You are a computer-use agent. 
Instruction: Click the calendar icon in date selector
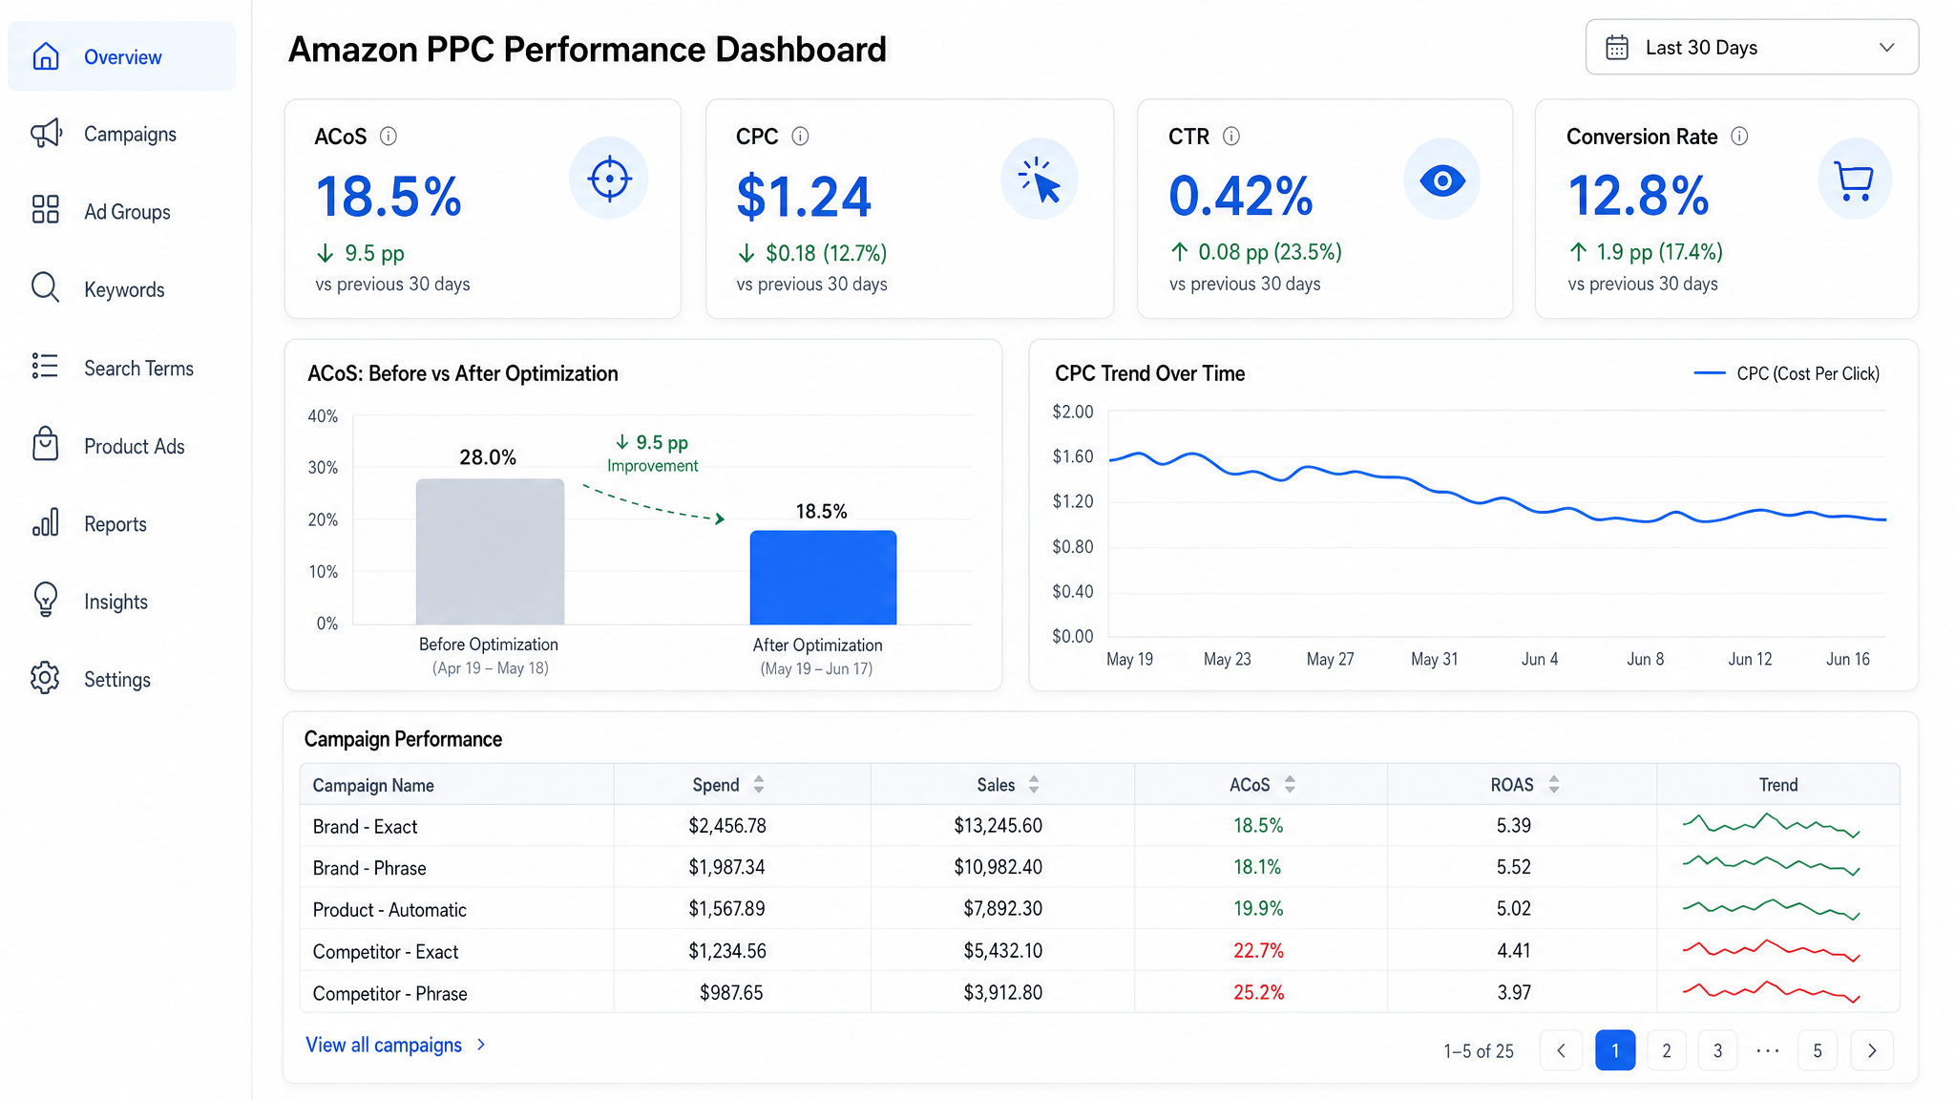coord(1617,48)
